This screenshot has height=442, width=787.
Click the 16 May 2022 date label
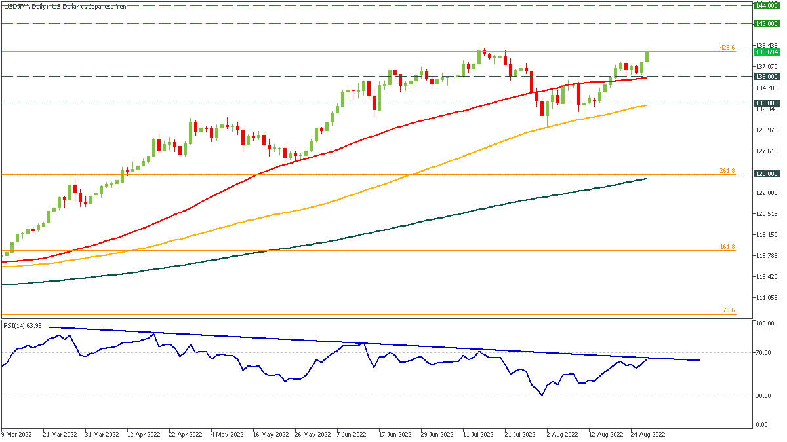coord(271,434)
